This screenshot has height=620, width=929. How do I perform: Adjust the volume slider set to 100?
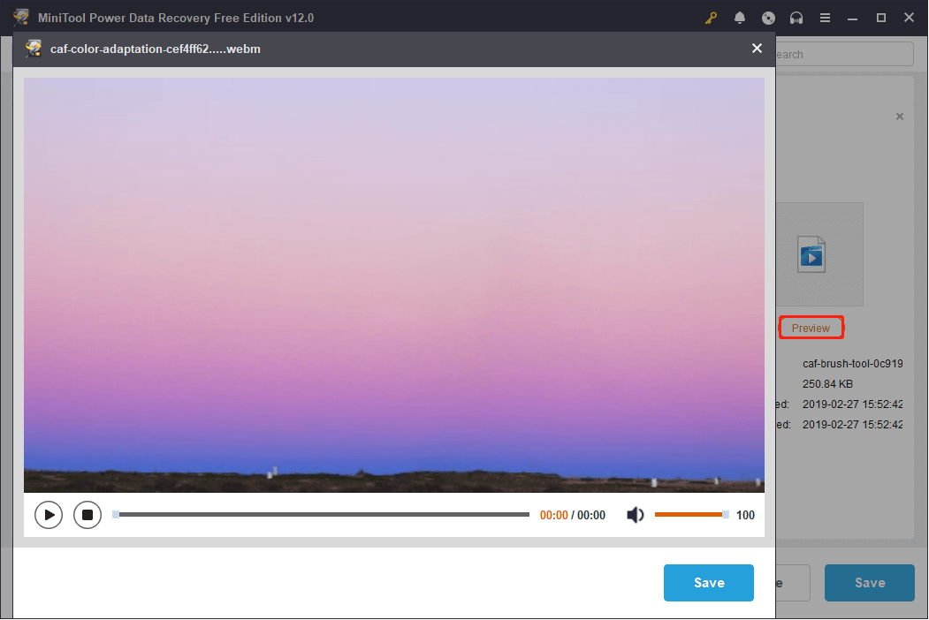click(x=691, y=514)
